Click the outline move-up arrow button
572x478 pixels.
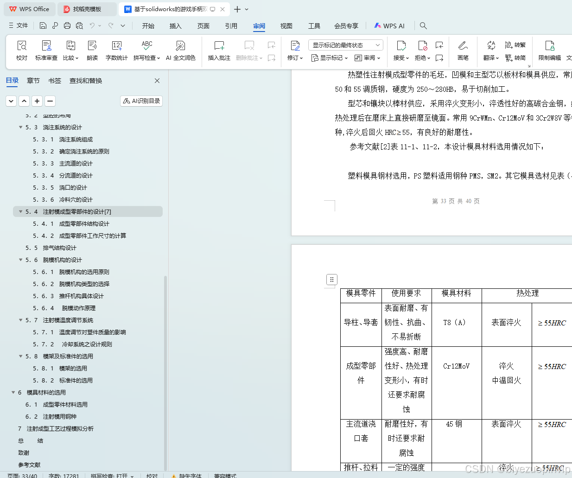pyautogui.click(x=24, y=101)
